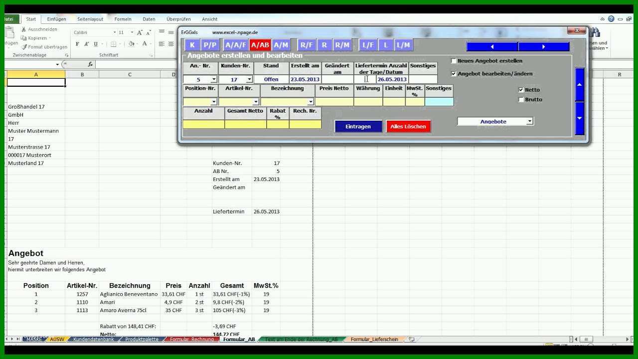Screen dimensions: 638x359
Task: Uncheck Angebot bearbeiten/ändern checkbox
Action: (x=454, y=74)
